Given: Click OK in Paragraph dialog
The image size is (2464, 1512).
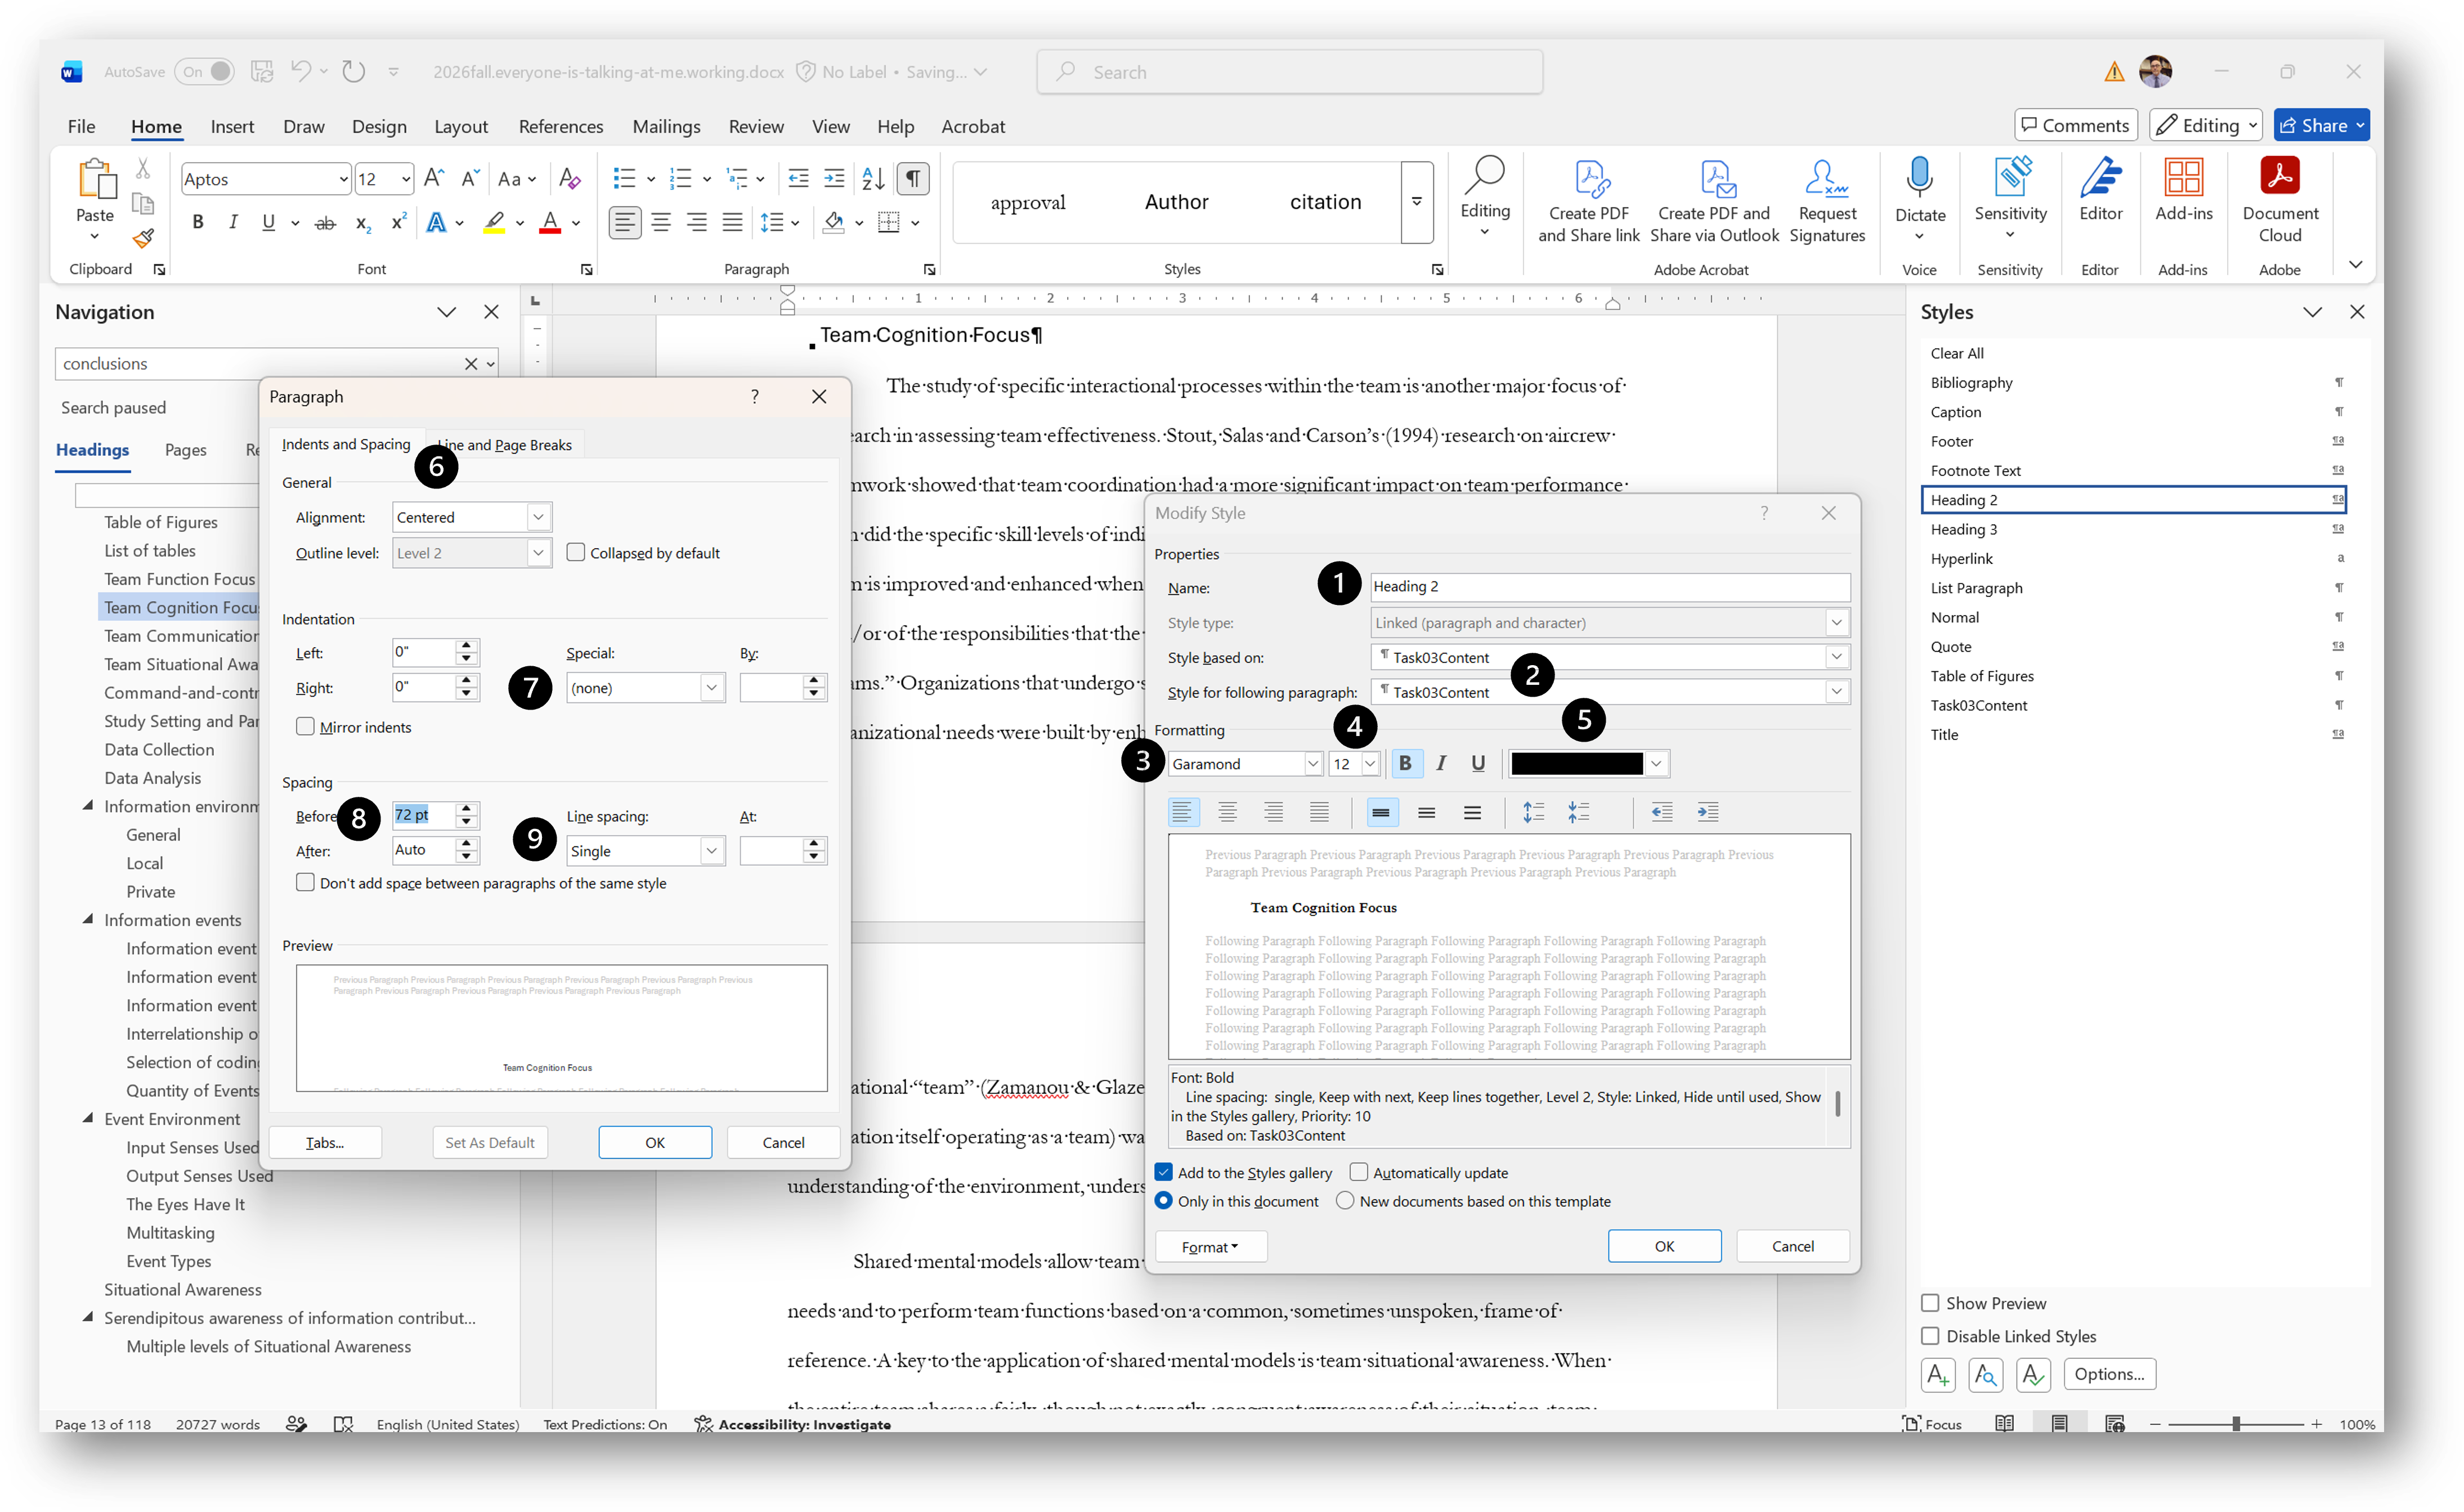Looking at the screenshot, I should [x=655, y=1142].
